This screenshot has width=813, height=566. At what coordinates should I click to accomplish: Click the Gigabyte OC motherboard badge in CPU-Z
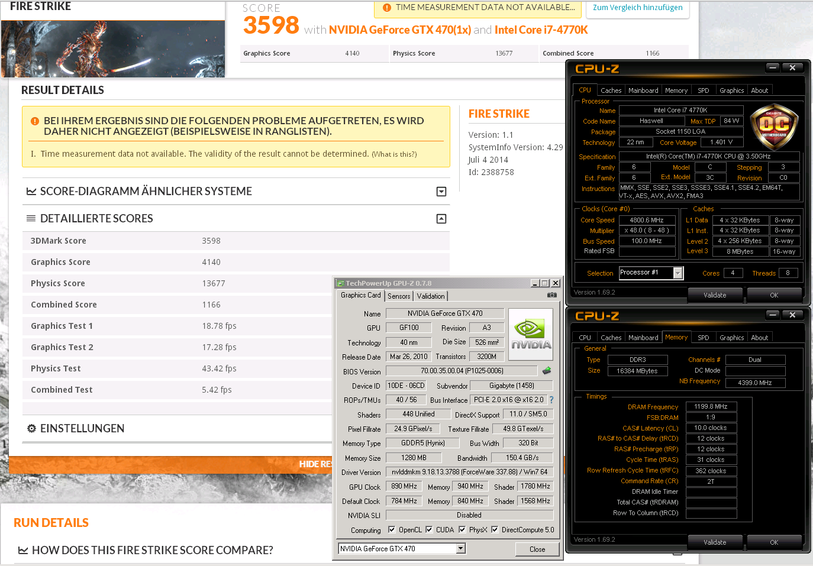click(774, 127)
